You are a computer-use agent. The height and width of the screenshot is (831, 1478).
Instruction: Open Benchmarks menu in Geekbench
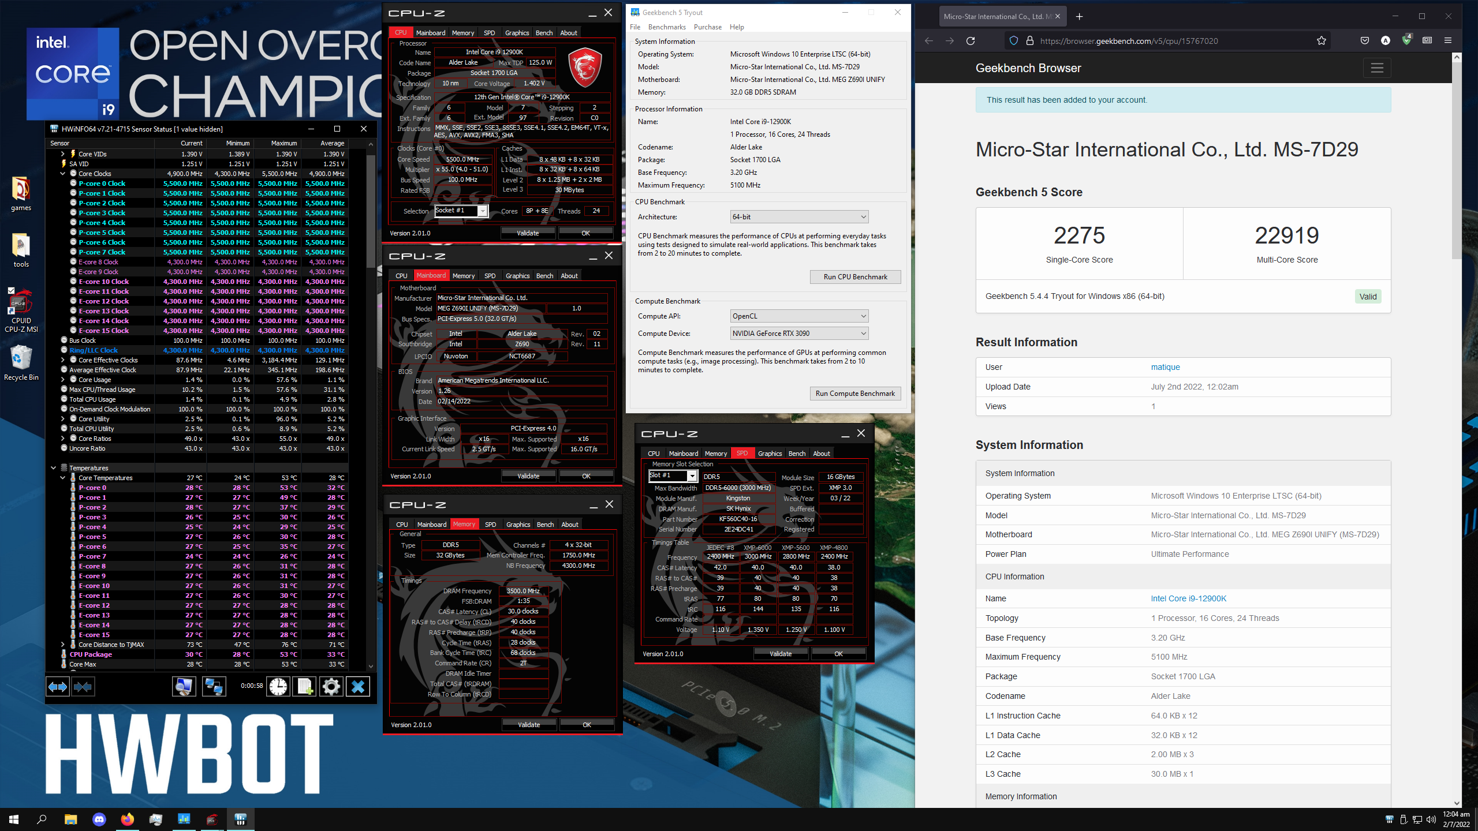click(667, 27)
